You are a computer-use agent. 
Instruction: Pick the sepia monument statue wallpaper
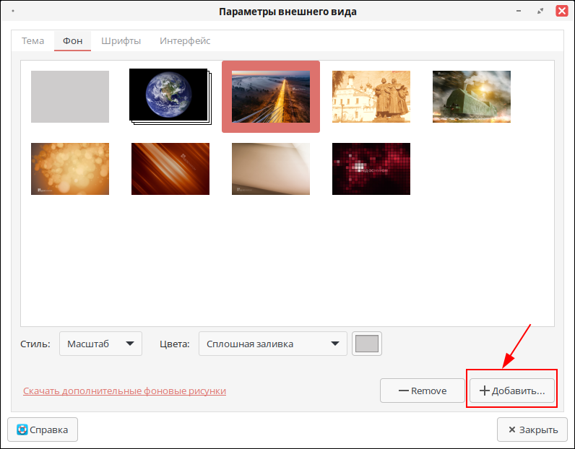[371, 96]
